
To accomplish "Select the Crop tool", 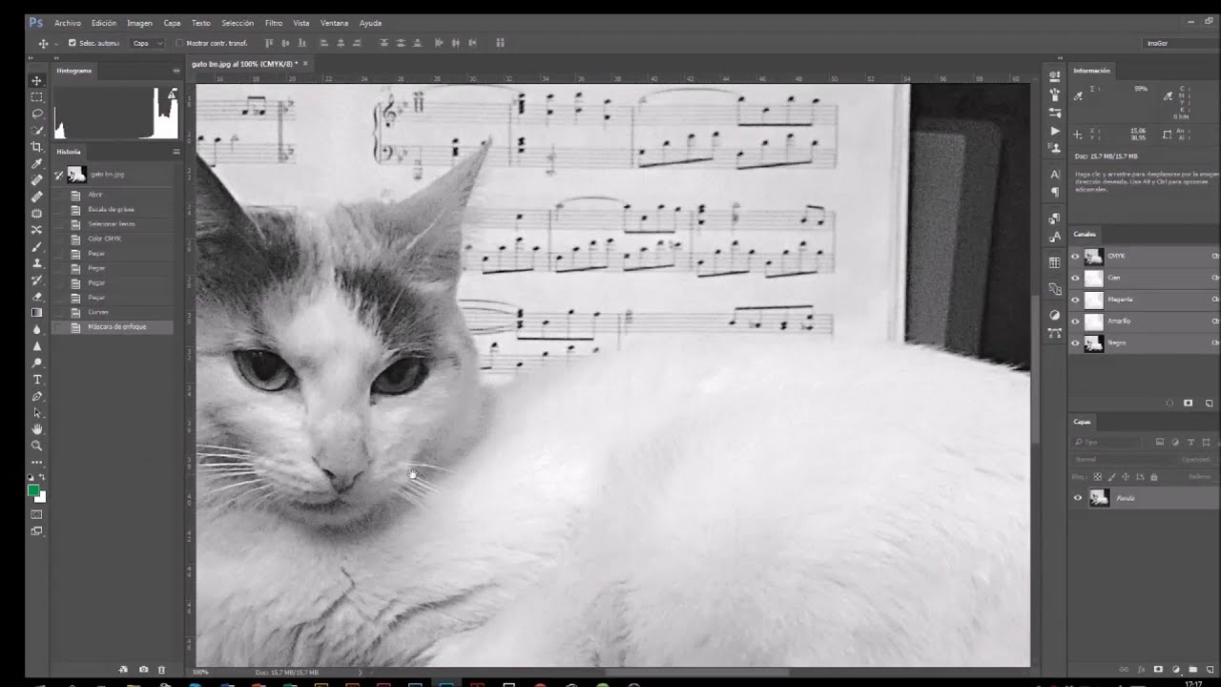I will tap(37, 147).
